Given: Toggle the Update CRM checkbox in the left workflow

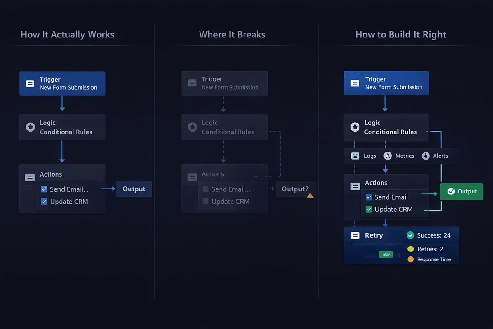Looking at the screenshot, I should [44, 202].
